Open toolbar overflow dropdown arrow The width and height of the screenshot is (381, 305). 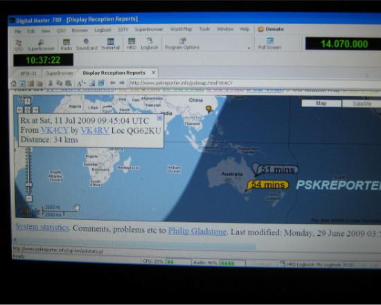(249, 48)
